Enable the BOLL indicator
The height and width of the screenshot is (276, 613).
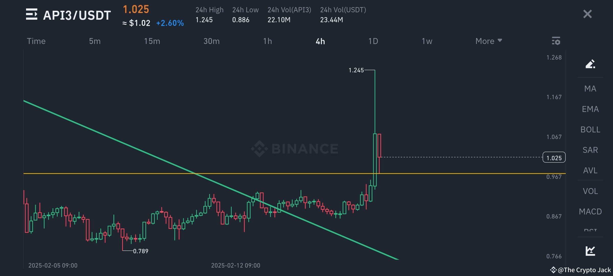pos(590,130)
